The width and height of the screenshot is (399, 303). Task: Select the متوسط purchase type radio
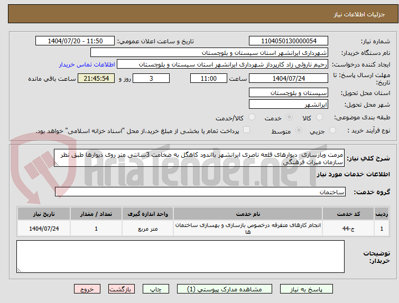(299, 130)
